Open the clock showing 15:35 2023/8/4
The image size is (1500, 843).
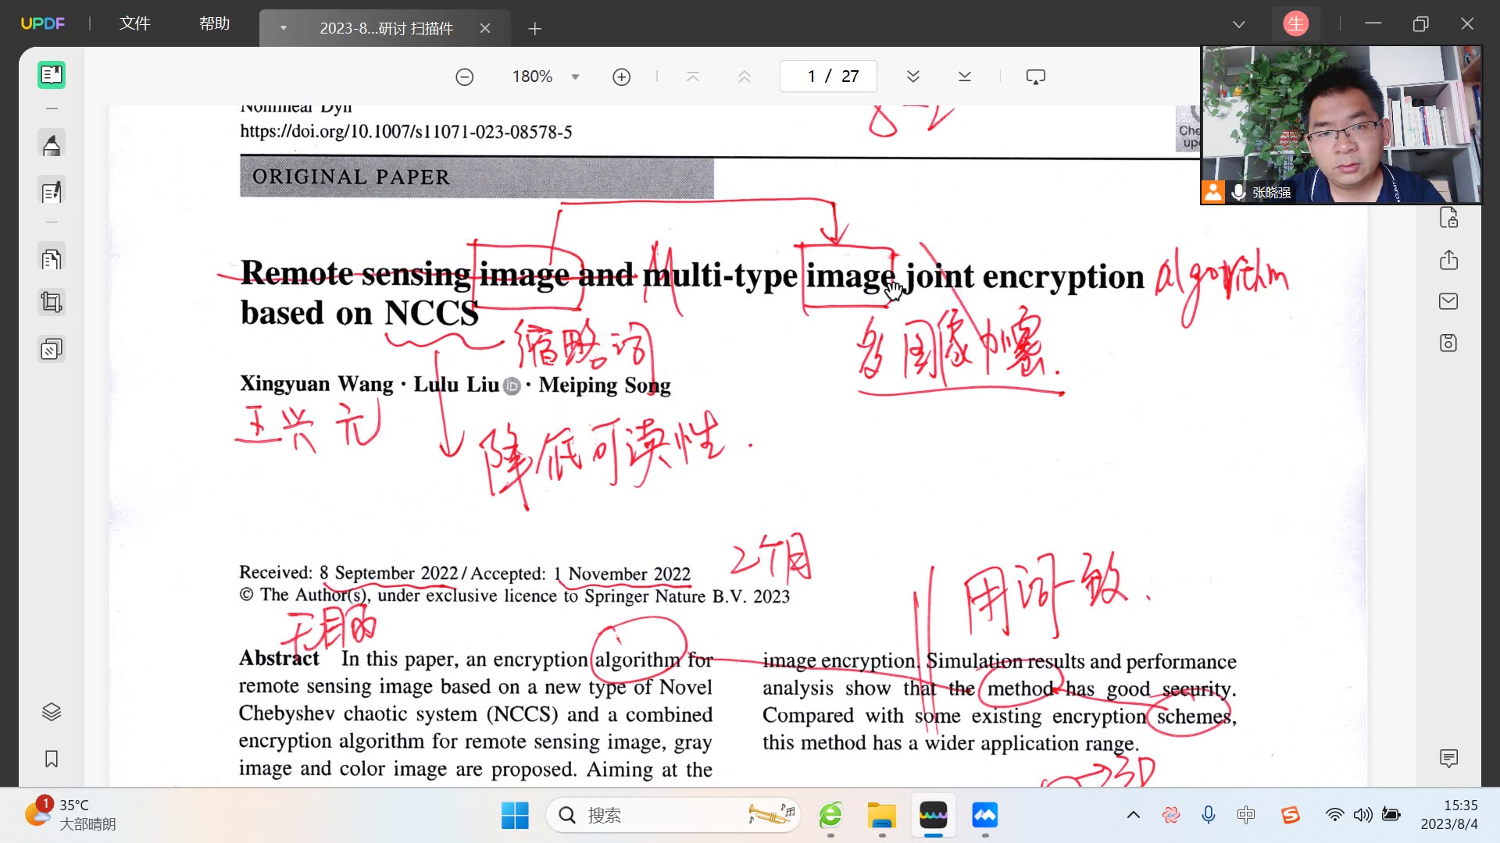point(1449,815)
